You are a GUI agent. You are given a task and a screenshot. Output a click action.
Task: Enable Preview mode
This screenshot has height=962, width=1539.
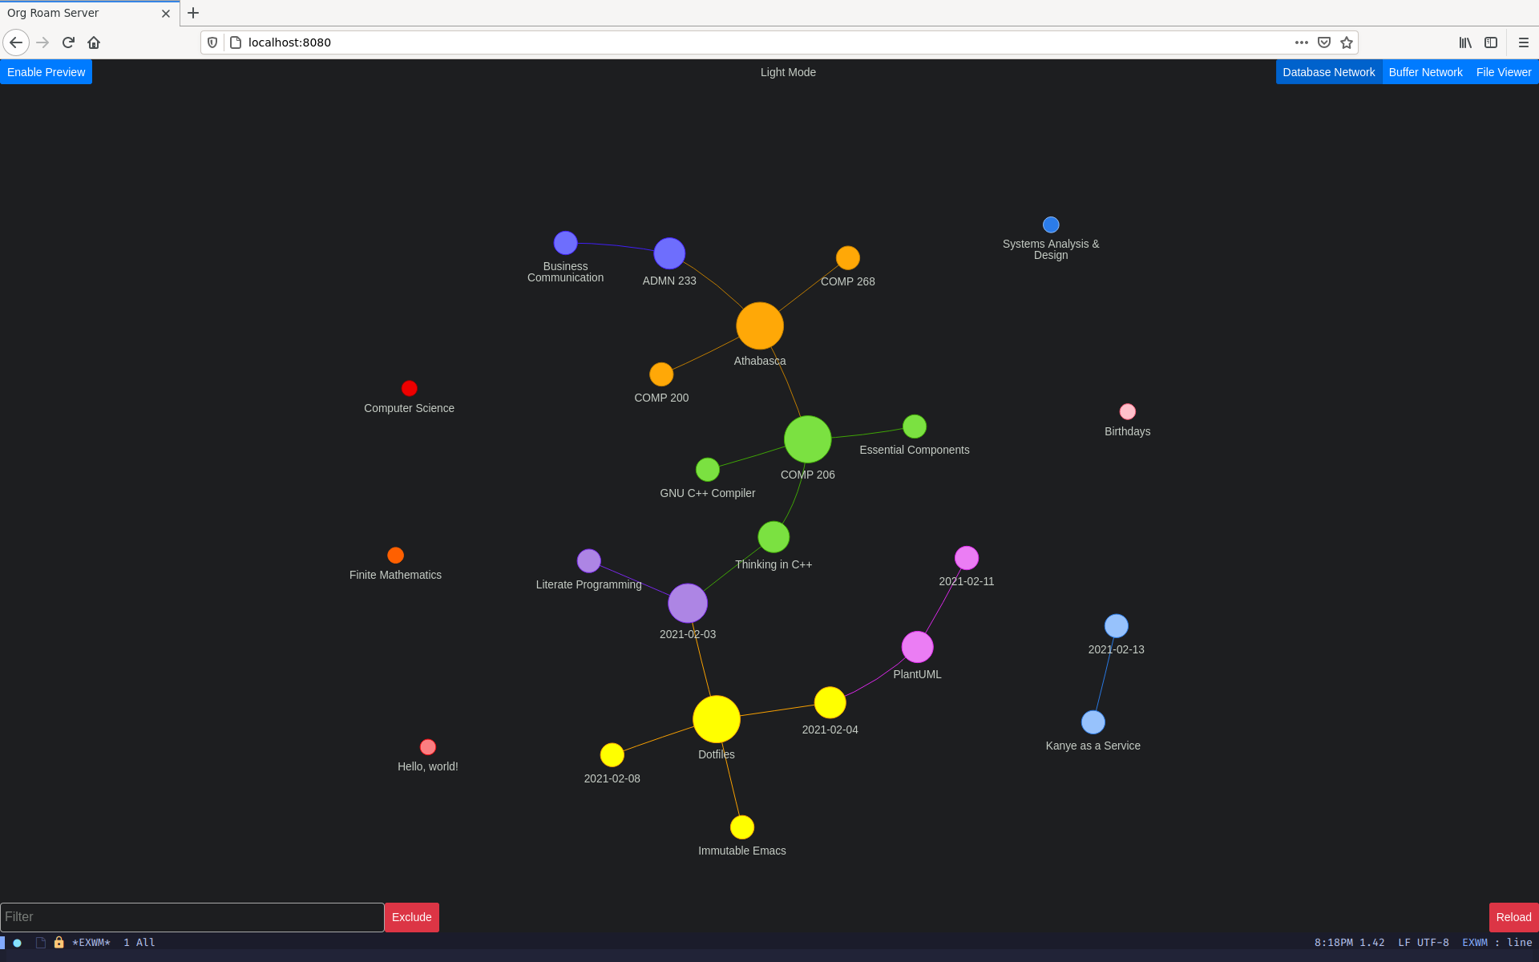[x=46, y=71]
